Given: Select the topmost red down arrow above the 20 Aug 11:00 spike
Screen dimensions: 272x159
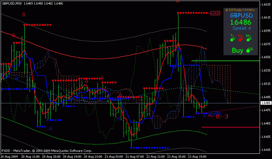Looking at the screenshot, I should point(24,14).
